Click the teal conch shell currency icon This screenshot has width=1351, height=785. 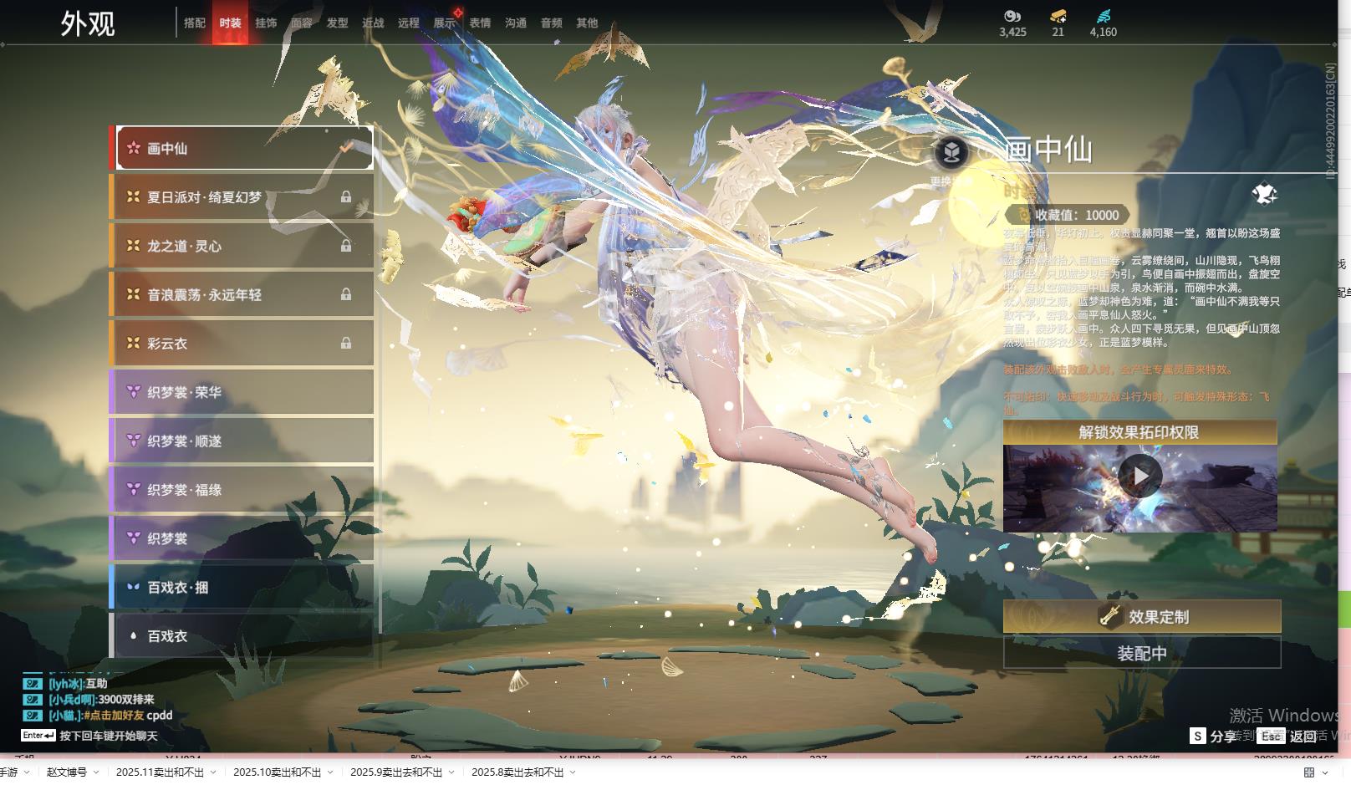coord(1104,16)
